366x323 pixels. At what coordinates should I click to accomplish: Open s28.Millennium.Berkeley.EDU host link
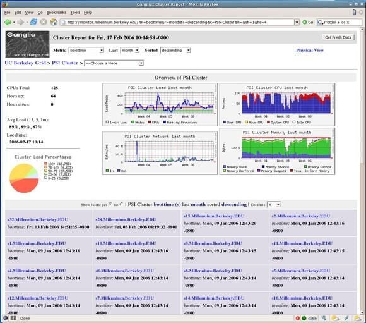[x=126, y=219]
